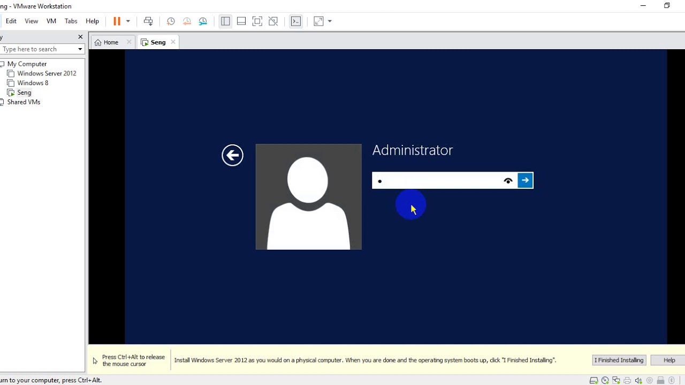This screenshot has height=385, width=685.
Task: Click the printer status icon
Action: [x=627, y=381]
